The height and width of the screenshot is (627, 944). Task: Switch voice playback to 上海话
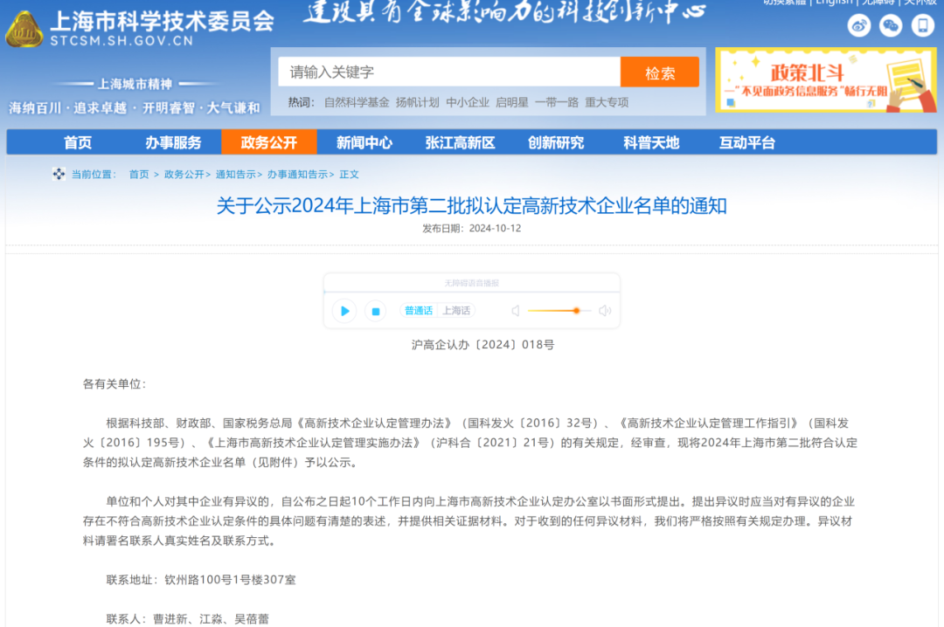coord(458,311)
